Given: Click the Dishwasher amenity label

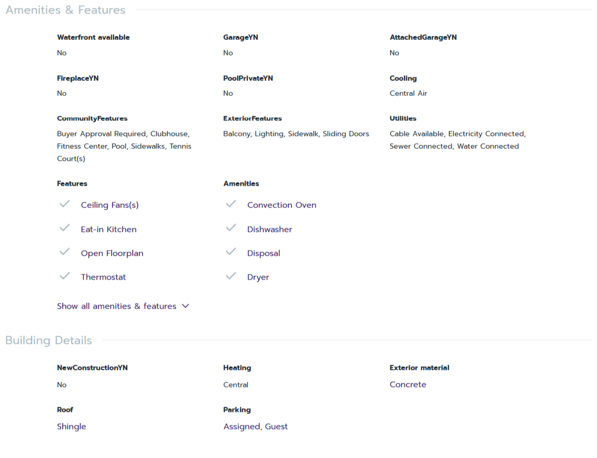Looking at the screenshot, I should click(x=270, y=229).
